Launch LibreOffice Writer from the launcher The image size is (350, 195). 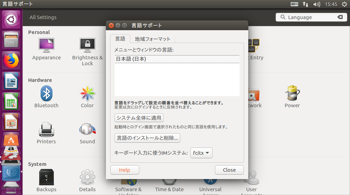(x=11, y=81)
